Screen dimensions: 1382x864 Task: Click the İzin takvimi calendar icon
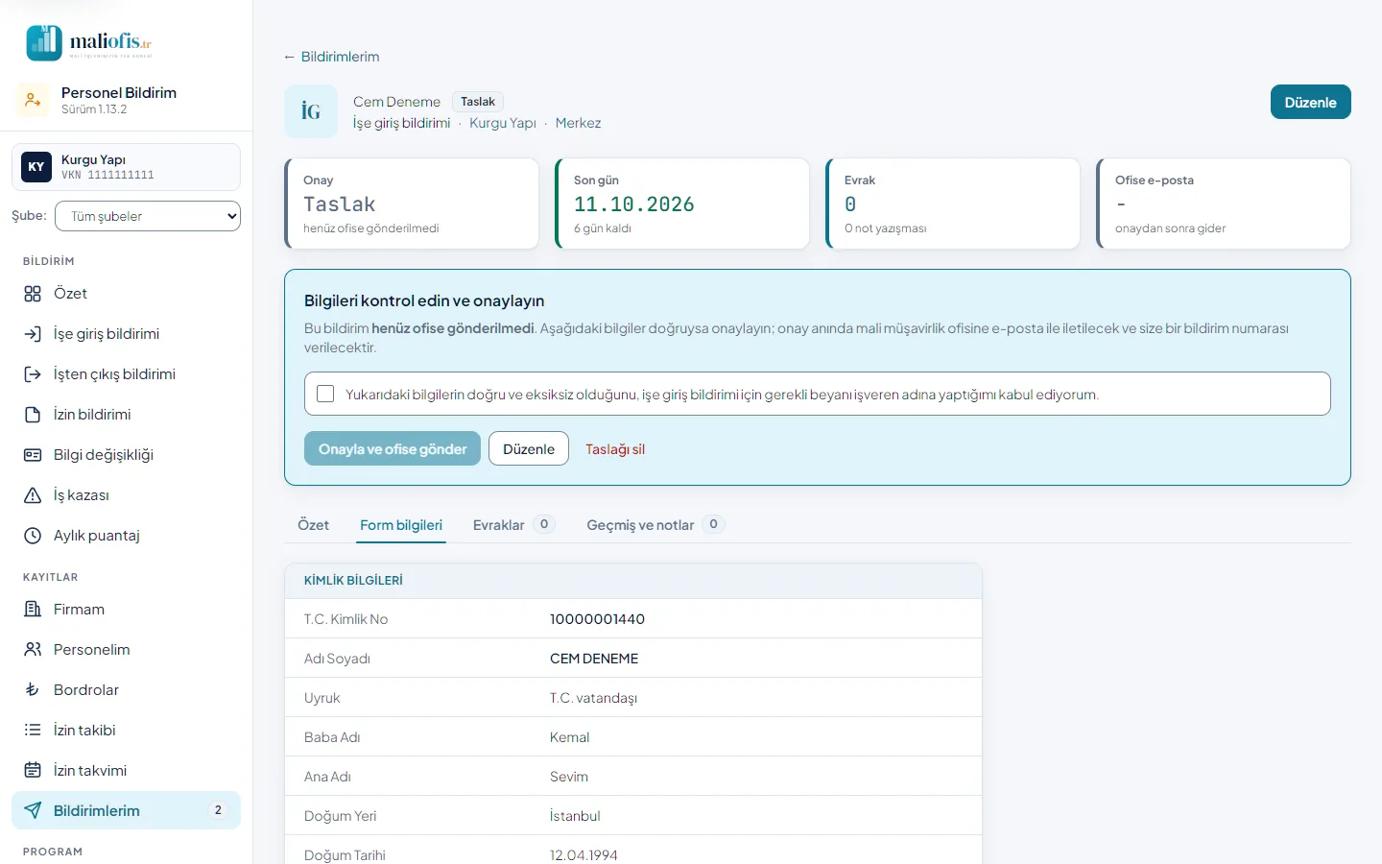pos(33,771)
